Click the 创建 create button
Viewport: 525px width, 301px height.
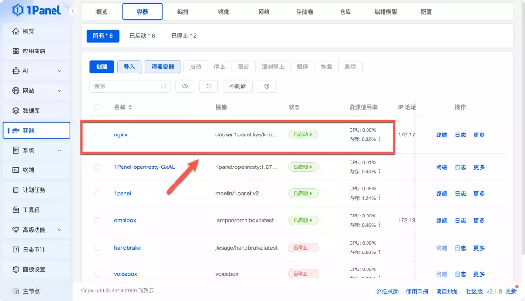[x=102, y=67]
